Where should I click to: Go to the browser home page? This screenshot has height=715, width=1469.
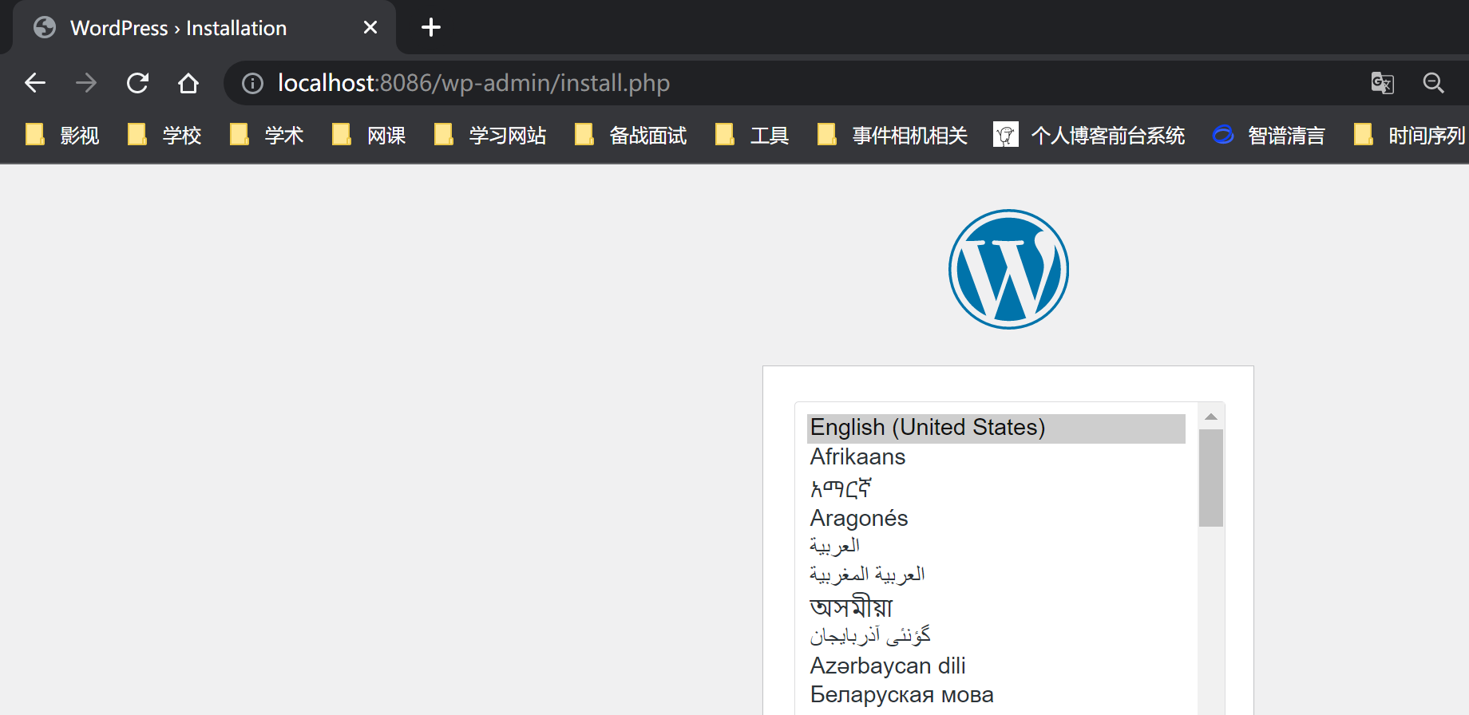[188, 83]
